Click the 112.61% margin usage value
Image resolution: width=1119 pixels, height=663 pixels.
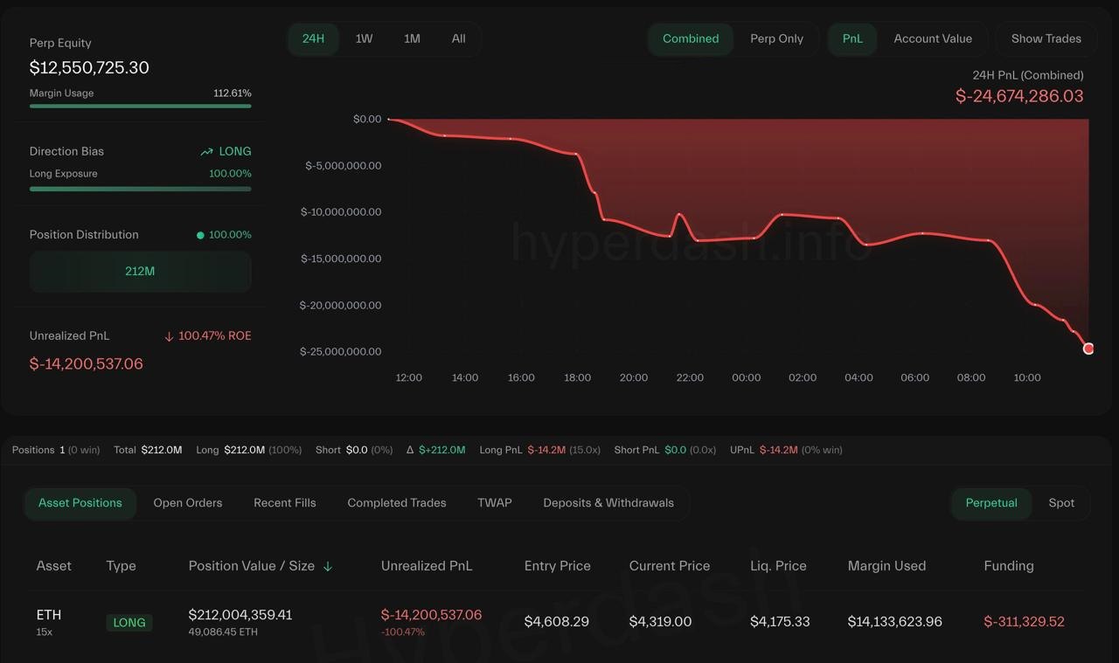point(233,93)
